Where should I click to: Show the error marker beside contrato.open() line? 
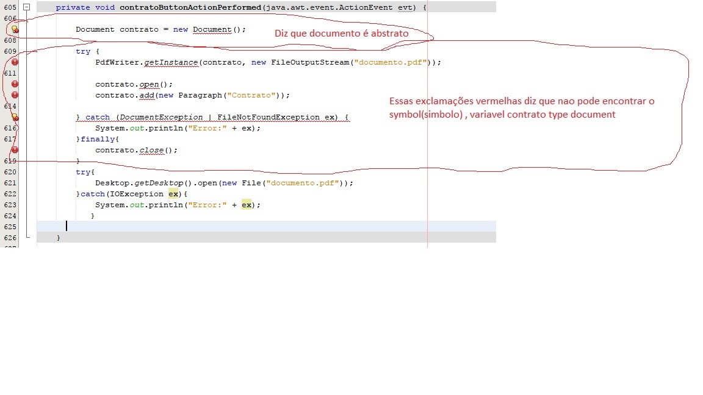point(15,84)
